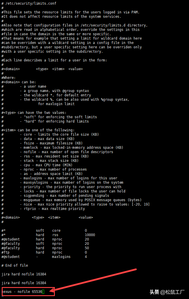Click the '#ftp hard nproc 0' line
The image size is (189, 299).
click(x=44, y=252)
